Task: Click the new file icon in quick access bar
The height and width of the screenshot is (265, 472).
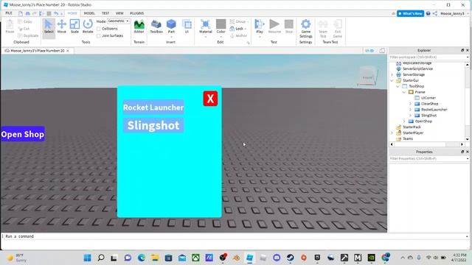Action: pos(21,13)
